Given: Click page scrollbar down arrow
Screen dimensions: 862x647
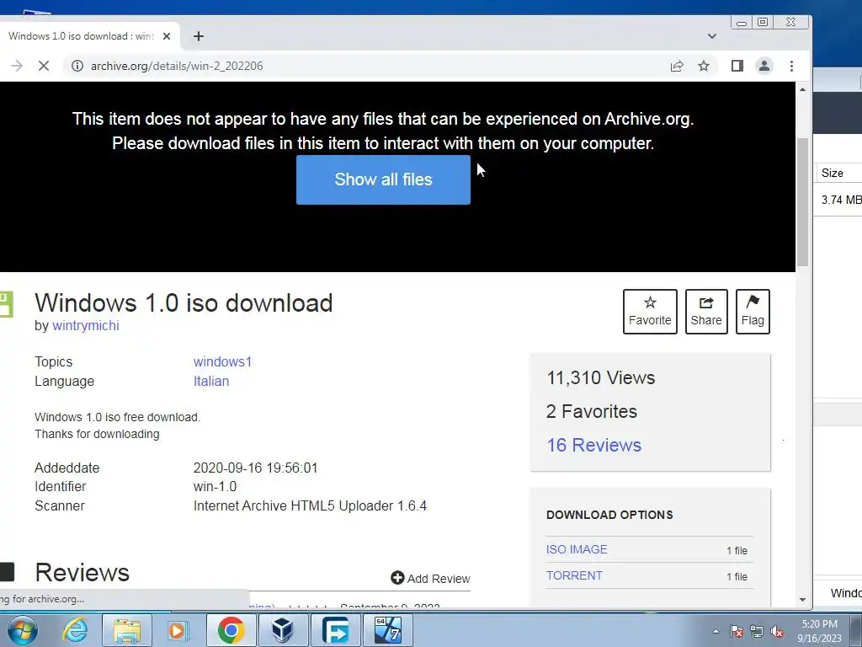Looking at the screenshot, I should click(x=802, y=600).
